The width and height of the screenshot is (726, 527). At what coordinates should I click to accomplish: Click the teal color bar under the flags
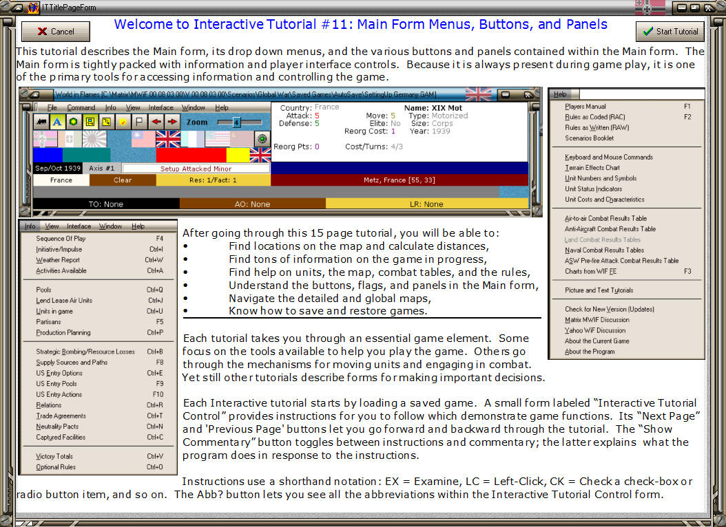point(86,155)
